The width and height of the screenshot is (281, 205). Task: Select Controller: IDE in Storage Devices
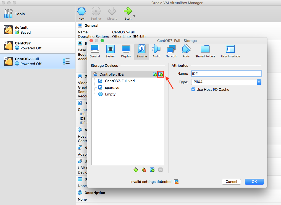128,74
